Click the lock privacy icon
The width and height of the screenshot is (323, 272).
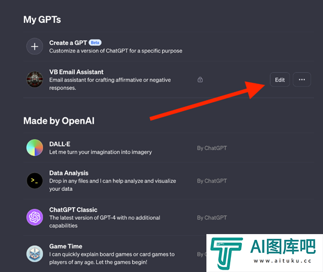[200, 79]
